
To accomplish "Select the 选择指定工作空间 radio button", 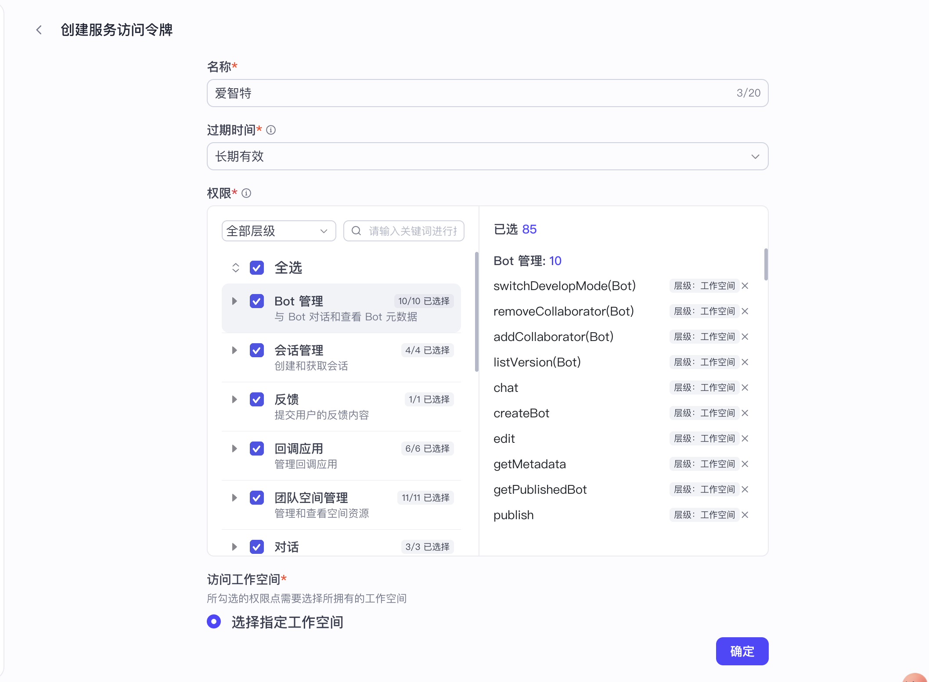I will click(214, 622).
